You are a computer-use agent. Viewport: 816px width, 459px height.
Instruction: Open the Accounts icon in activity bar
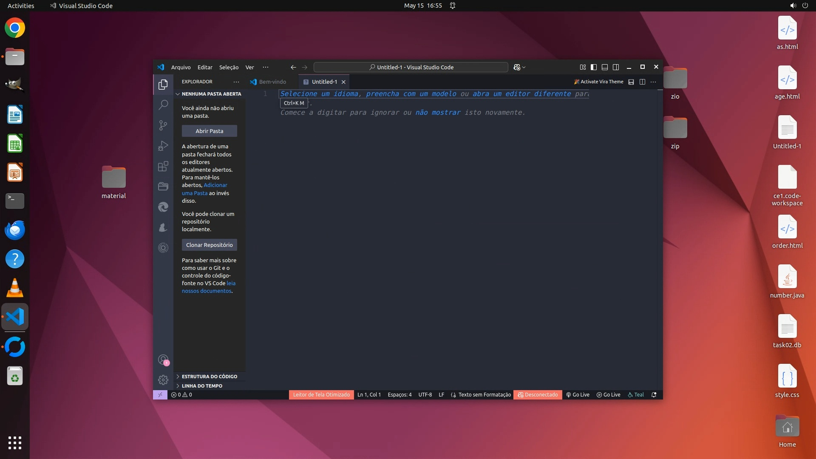point(163,360)
